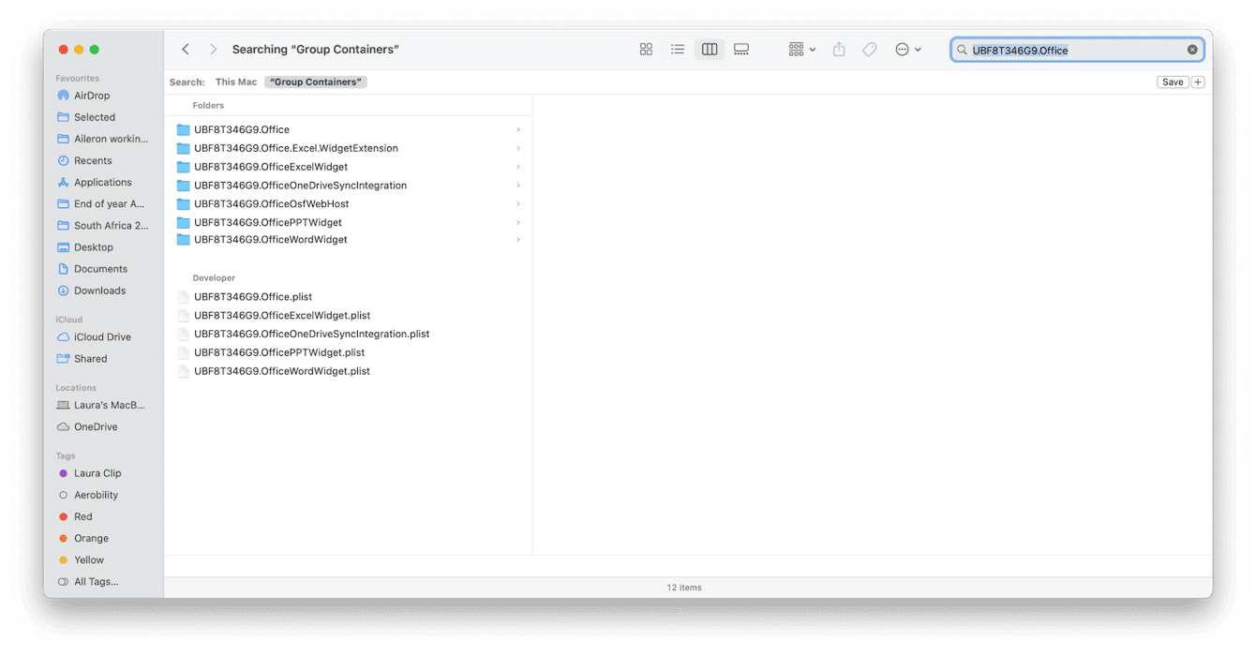Switch to Icon view
Image resolution: width=1256 pixels, height=656 pixels.
[646, 49]
